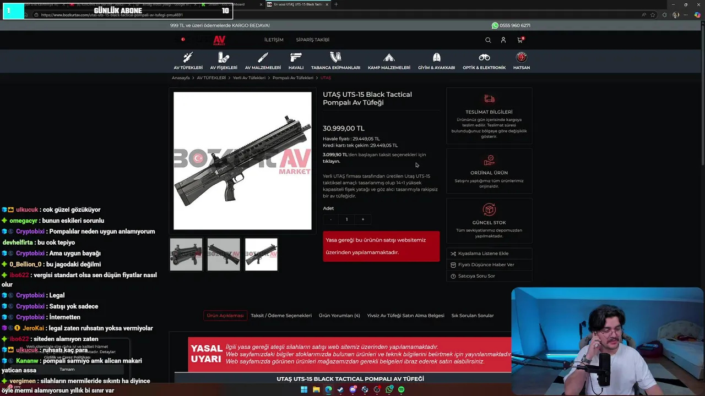This screenshot has width=705, height=396.
Task: Click the search magnifier icon in header
Action: (x=488, y=40)
